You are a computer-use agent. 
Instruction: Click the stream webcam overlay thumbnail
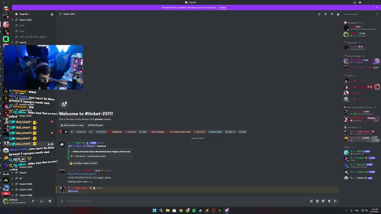click(x=43, y=67)
